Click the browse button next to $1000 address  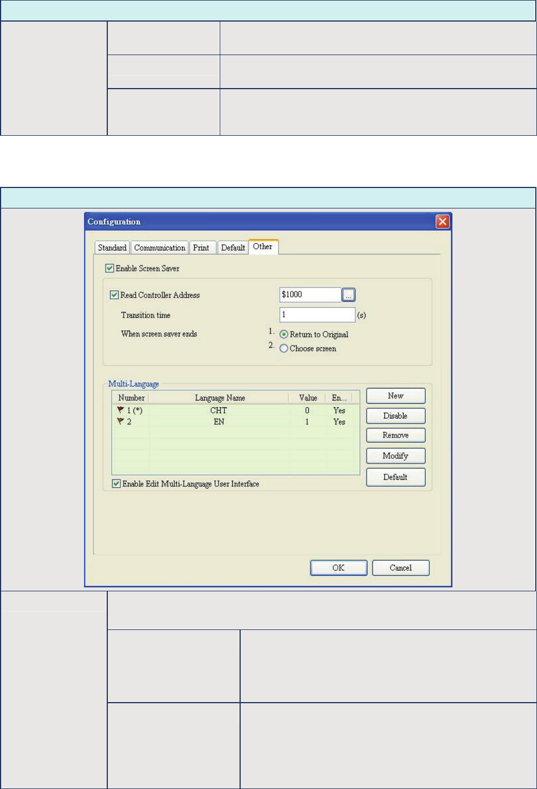tap(349, 295)
